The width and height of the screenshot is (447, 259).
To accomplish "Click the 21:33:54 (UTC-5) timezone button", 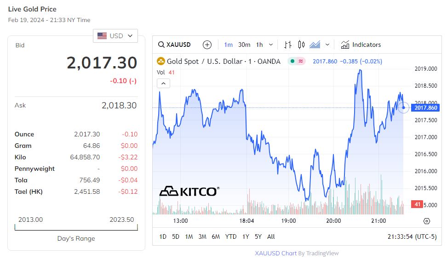I will tap(412, 236).
